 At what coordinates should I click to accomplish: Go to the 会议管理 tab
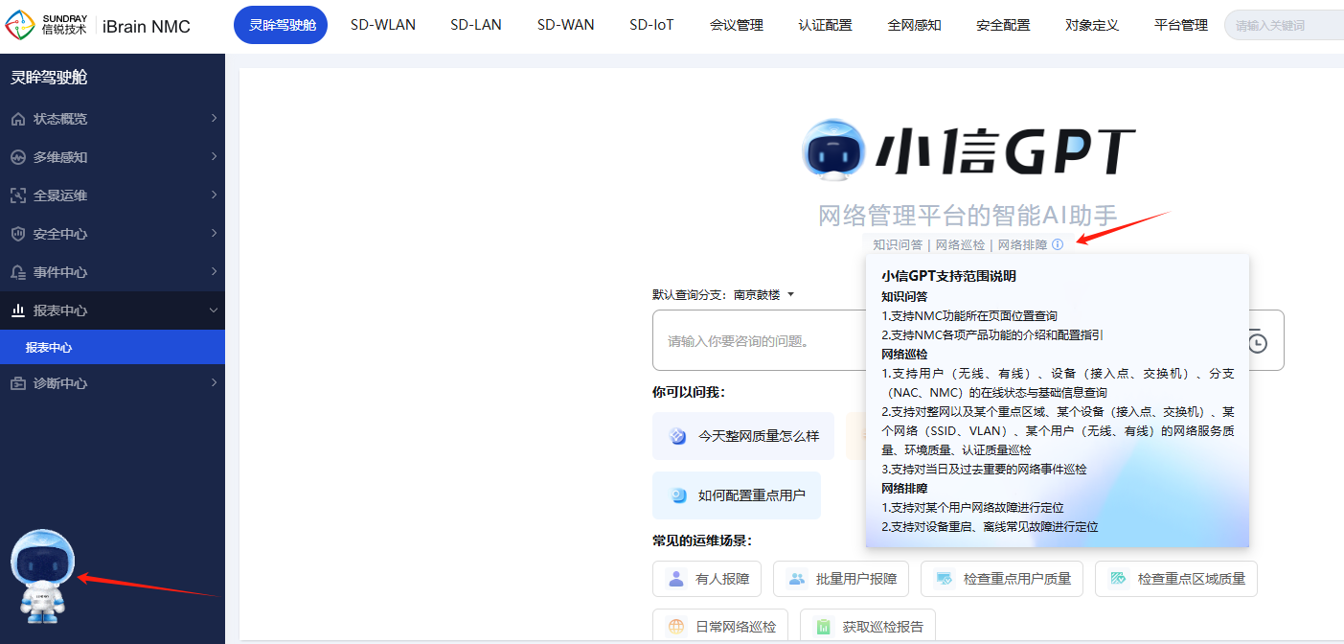tap(737, 25)
